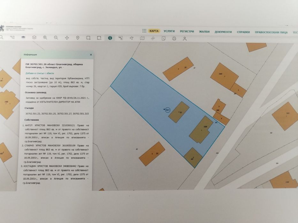Open the СПРАВКИ menu
This screenshot has height=223, width=298.
tap(243, 32)
